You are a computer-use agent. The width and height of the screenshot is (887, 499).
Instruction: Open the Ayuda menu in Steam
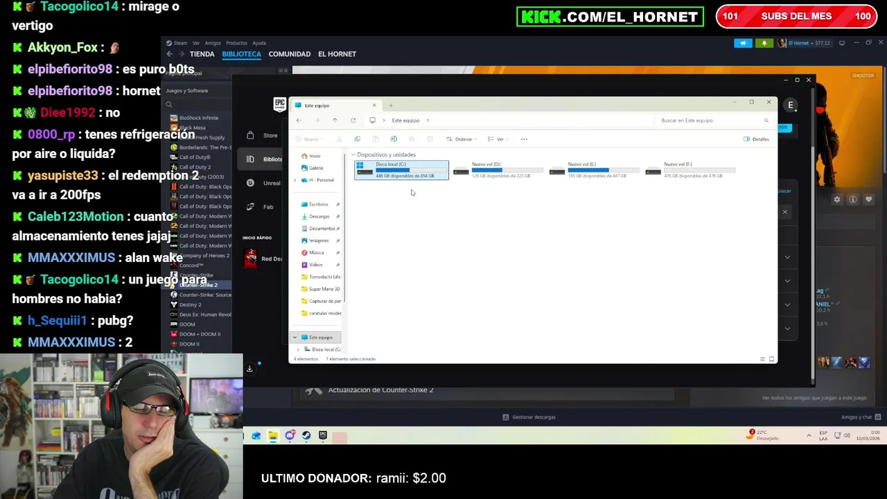point(259,43)
